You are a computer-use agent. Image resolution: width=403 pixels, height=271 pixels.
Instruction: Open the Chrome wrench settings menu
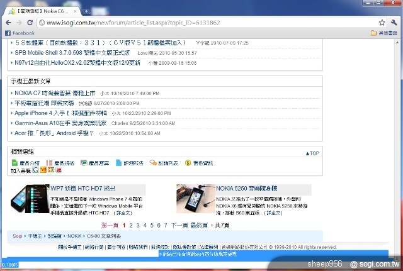coord(394,22)
